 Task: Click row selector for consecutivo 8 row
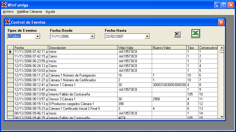(10, 85)
